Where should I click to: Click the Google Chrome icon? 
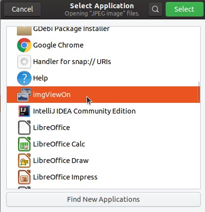pyautogui.click(x=24, y=45)
